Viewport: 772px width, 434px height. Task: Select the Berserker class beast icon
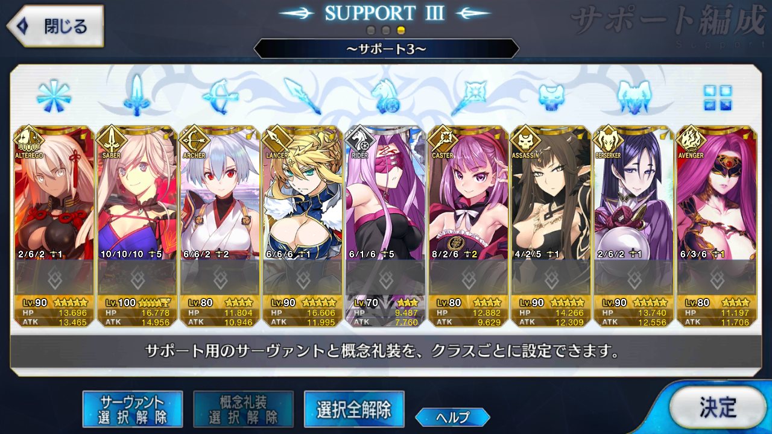[634, 97]
